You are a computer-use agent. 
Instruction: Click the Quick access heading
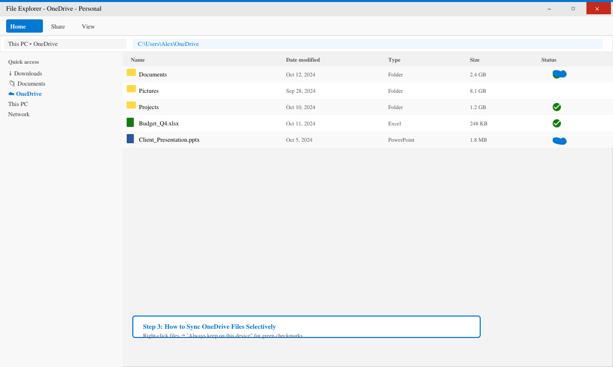(x=23, y=62)
